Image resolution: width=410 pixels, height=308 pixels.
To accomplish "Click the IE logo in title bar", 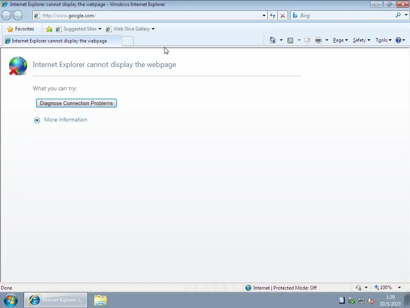I will 4,4.
